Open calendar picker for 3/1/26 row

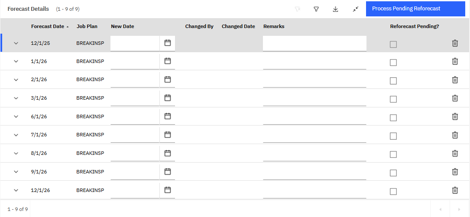point(168,97)
